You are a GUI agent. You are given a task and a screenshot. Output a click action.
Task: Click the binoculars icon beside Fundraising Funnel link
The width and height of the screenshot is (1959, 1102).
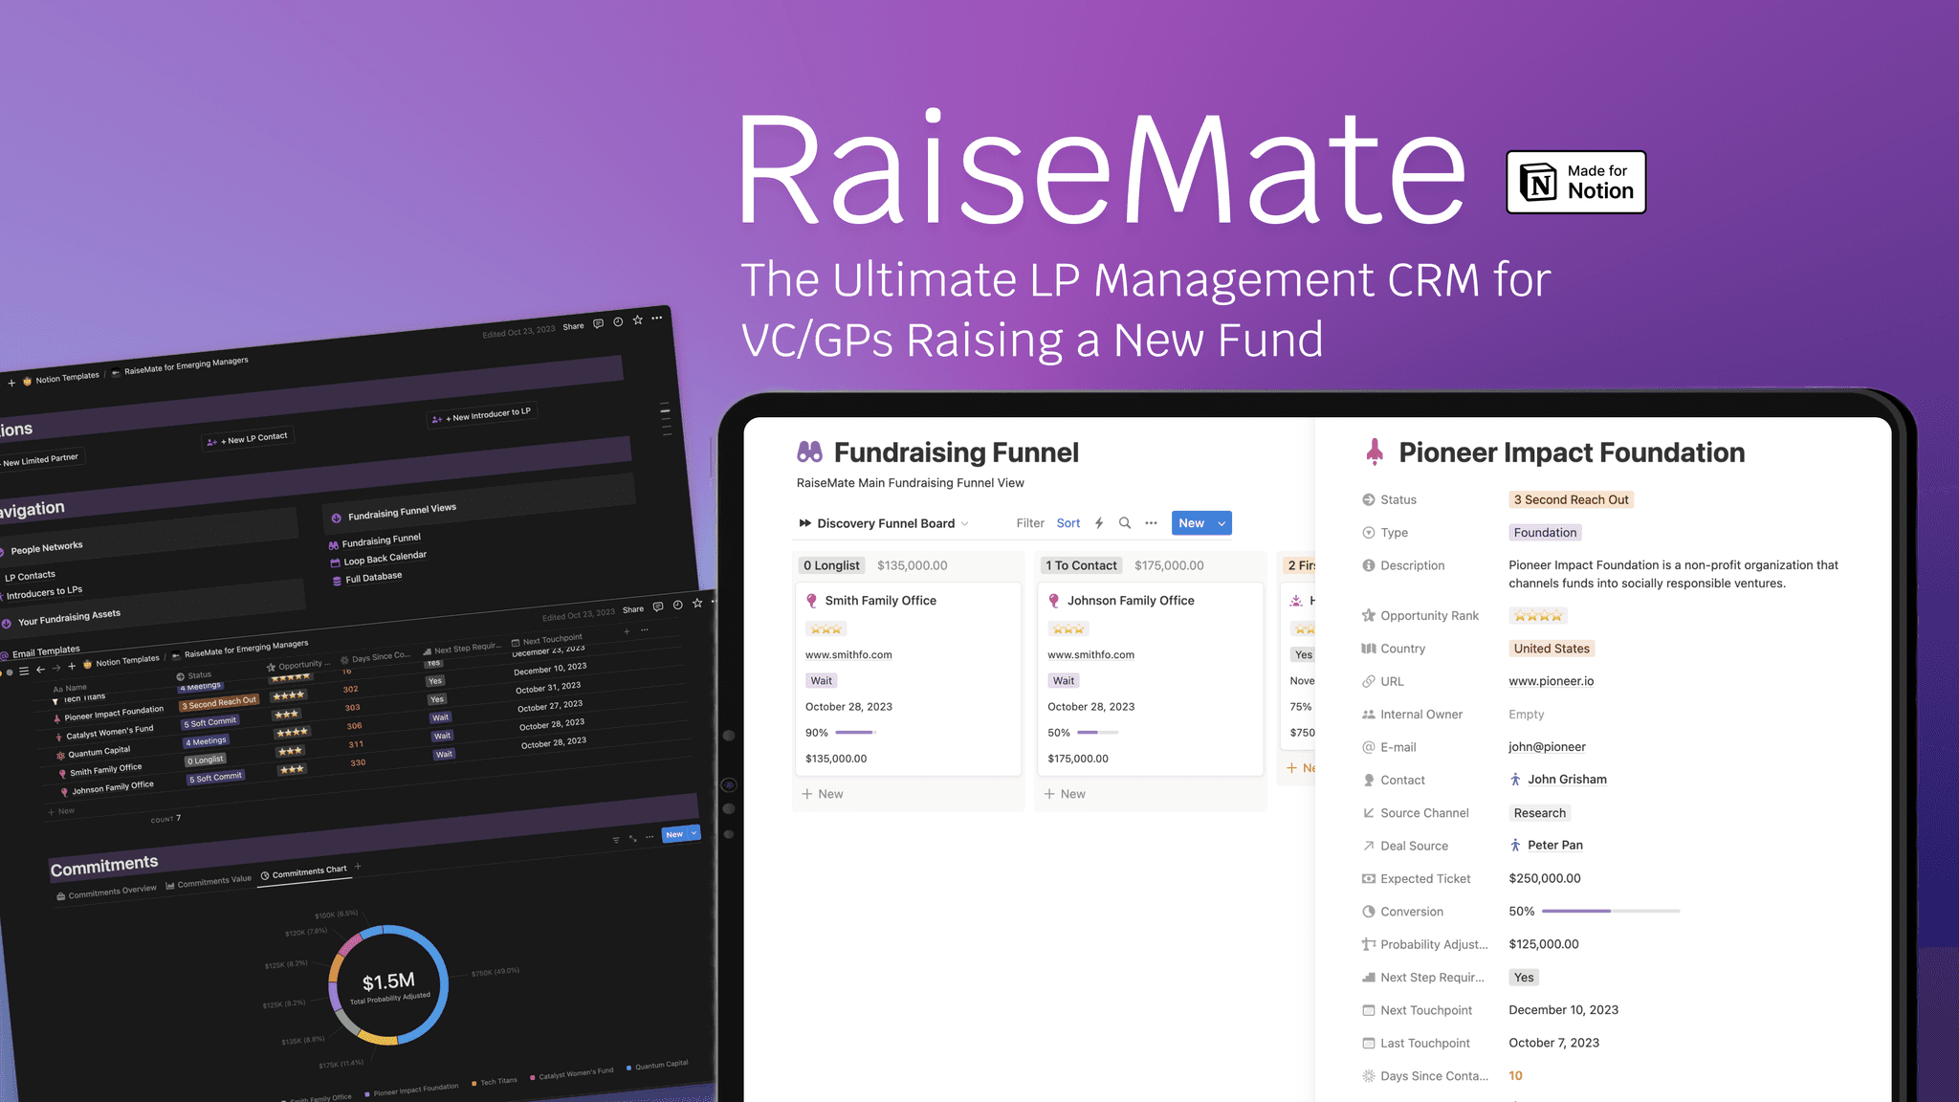[333, 545]
